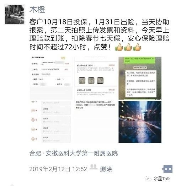Open the 木橙 username link

pyautogui.click(x=37, y=10)
